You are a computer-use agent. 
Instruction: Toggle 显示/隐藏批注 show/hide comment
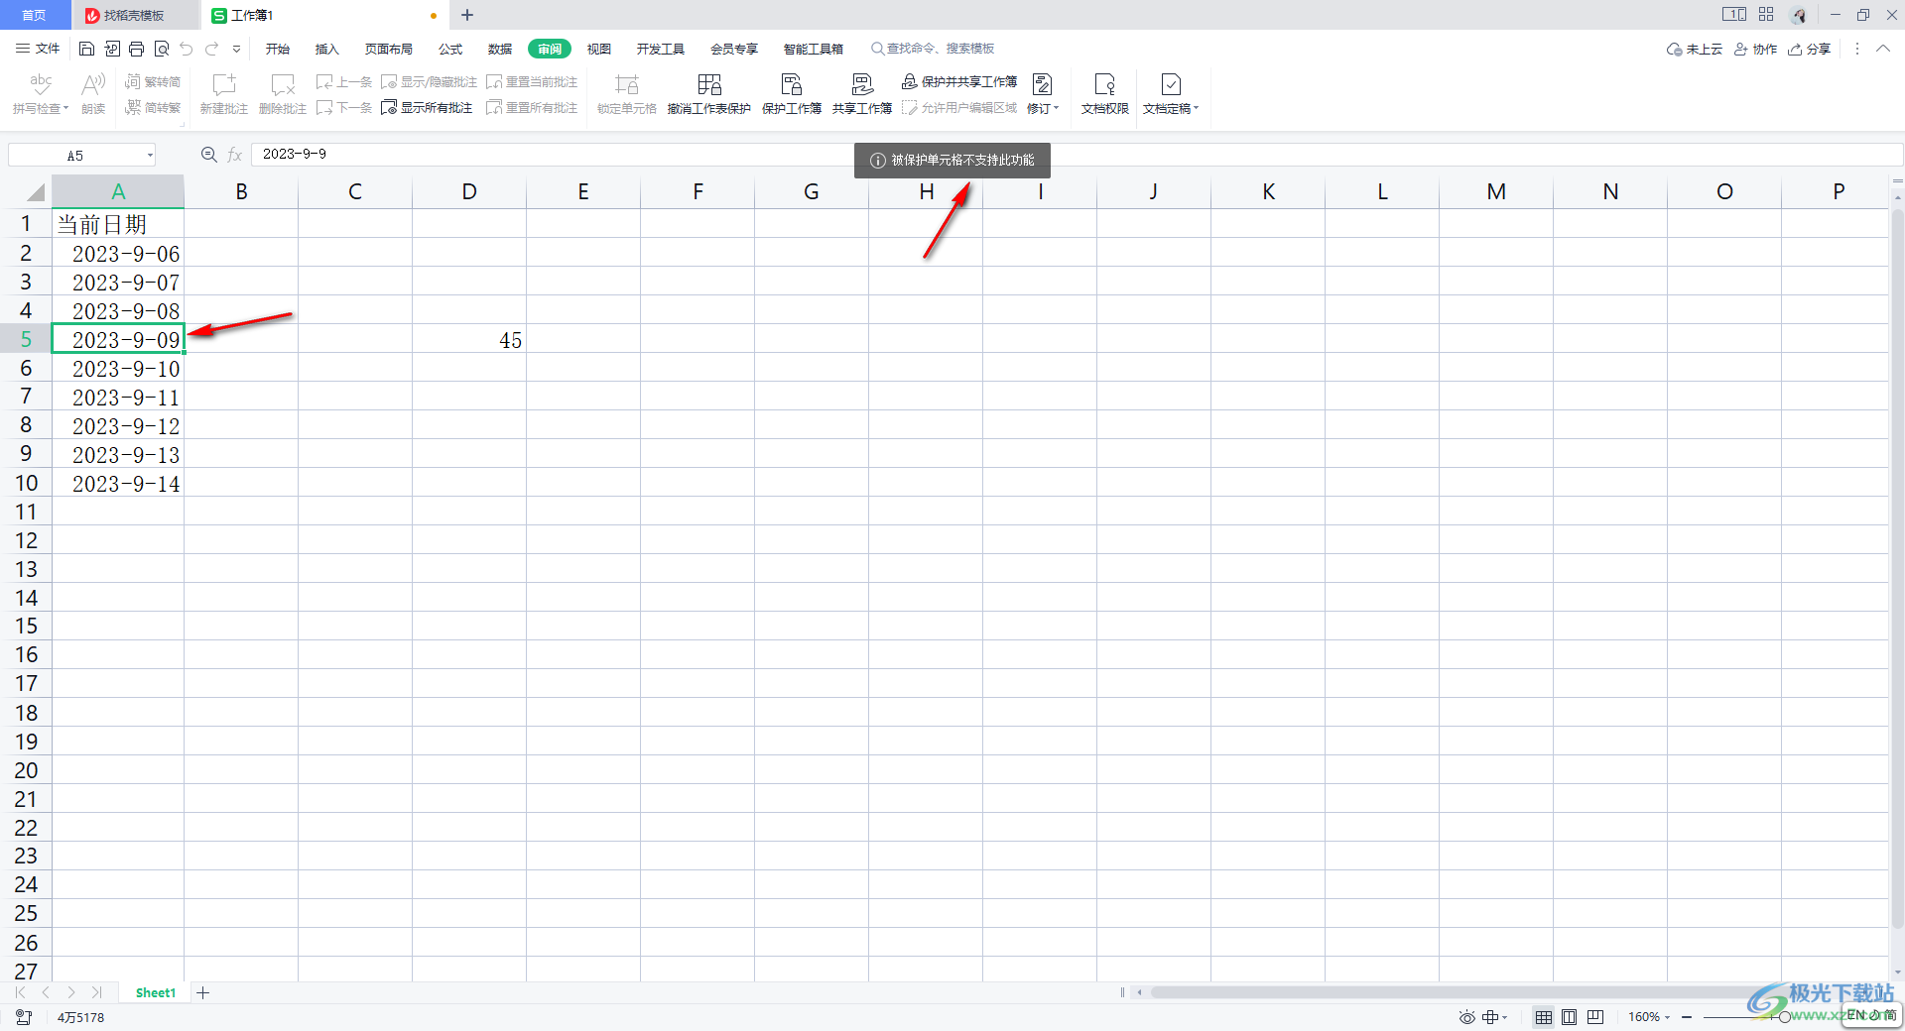[430, 81]
